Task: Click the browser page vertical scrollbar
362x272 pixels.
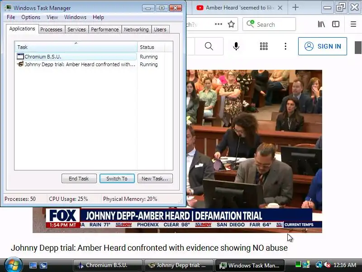Action: [x=358, y=48]
